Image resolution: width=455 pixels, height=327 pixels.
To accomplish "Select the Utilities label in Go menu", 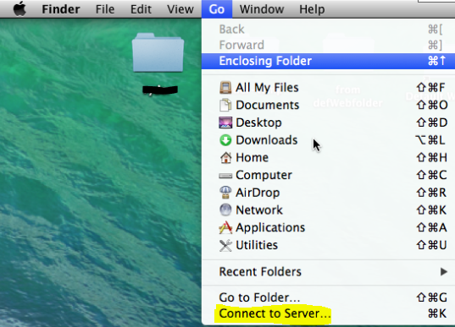I will (257, 245).
